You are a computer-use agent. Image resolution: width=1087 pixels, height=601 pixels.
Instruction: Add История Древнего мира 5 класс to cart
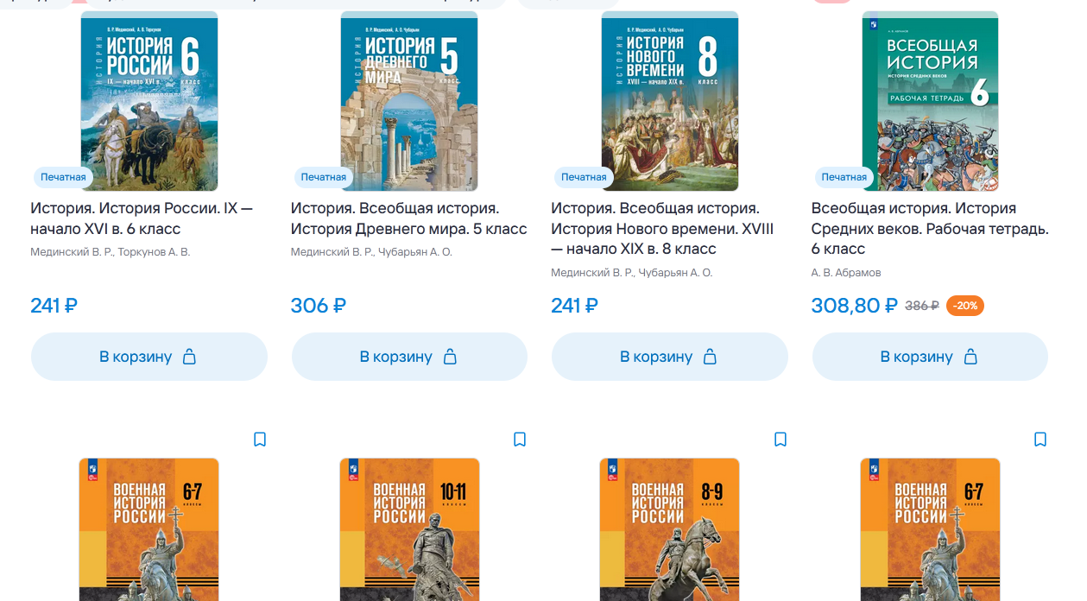click(409, 357)
